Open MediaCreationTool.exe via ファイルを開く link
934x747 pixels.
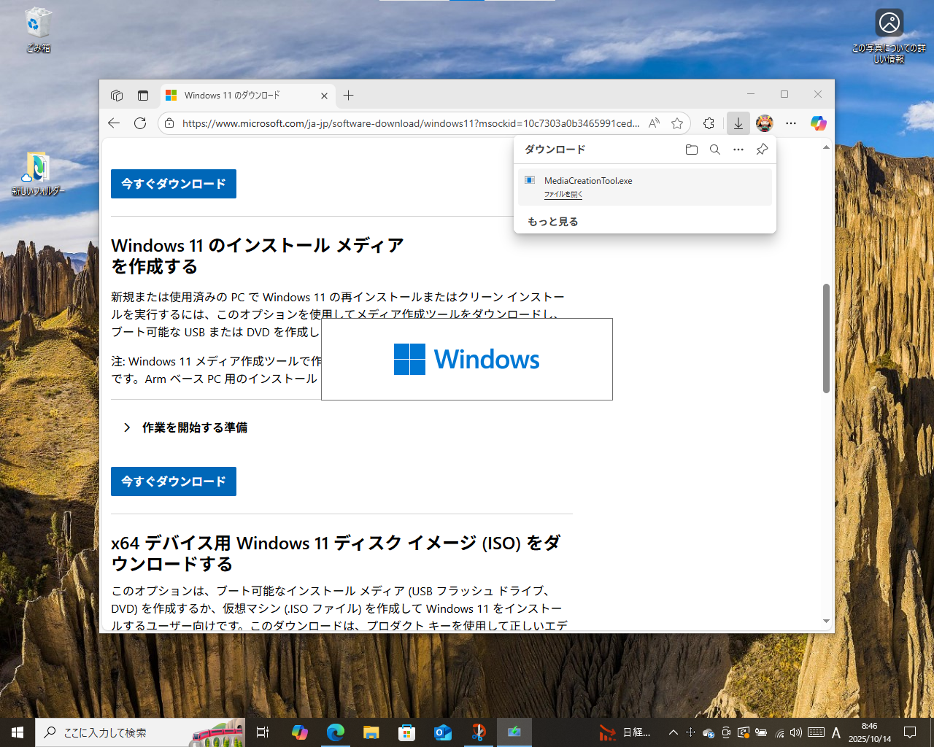pyautogui.click(x=562, y=194)
